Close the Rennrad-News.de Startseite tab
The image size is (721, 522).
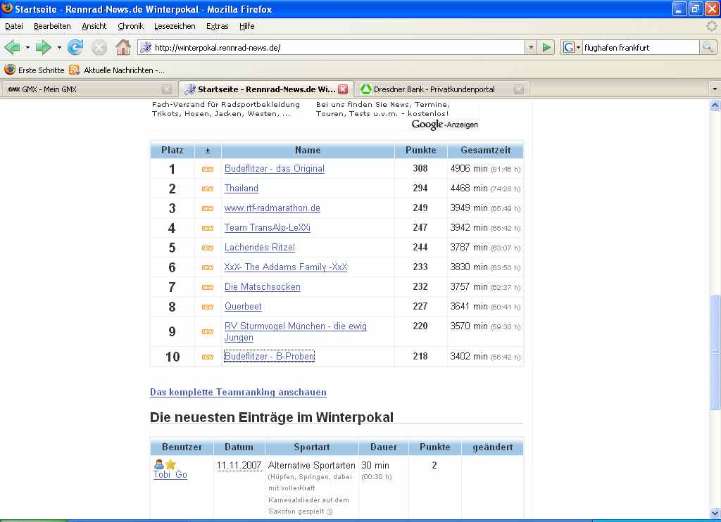pyautogui.click(x=343, y=89)
